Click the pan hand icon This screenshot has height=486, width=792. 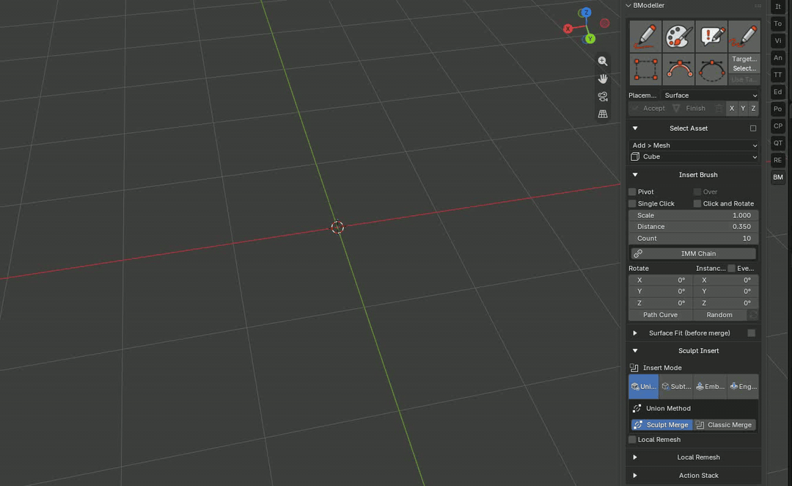coord(603,79)
